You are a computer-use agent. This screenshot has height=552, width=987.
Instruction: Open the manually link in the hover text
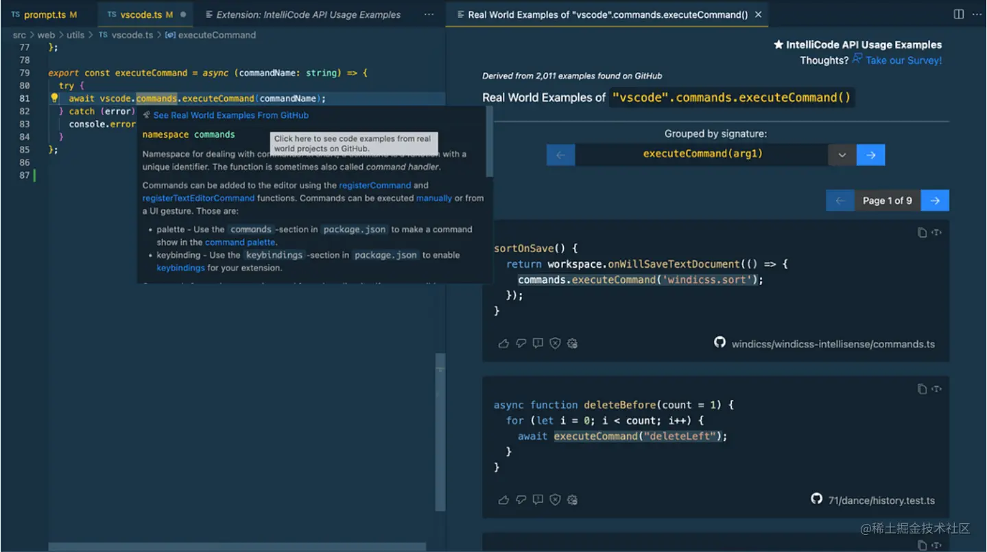(433, 198)
